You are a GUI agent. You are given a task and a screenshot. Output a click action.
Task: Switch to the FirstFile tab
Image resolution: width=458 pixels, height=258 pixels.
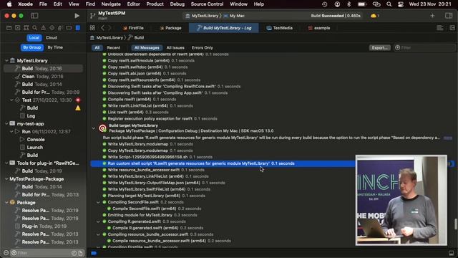pos(133,28)
